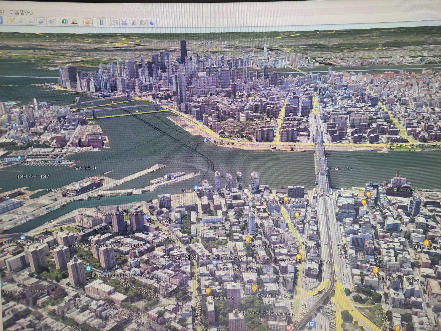The height and width of the screenshot is (331, 441).
Task: Select the Independence Towers place marker
Action: pyautogui.click(x=88, y=268)
